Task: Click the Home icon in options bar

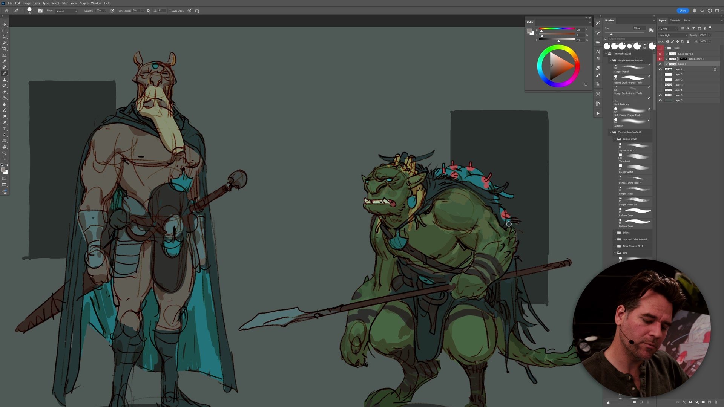Action: click(6, 11)
